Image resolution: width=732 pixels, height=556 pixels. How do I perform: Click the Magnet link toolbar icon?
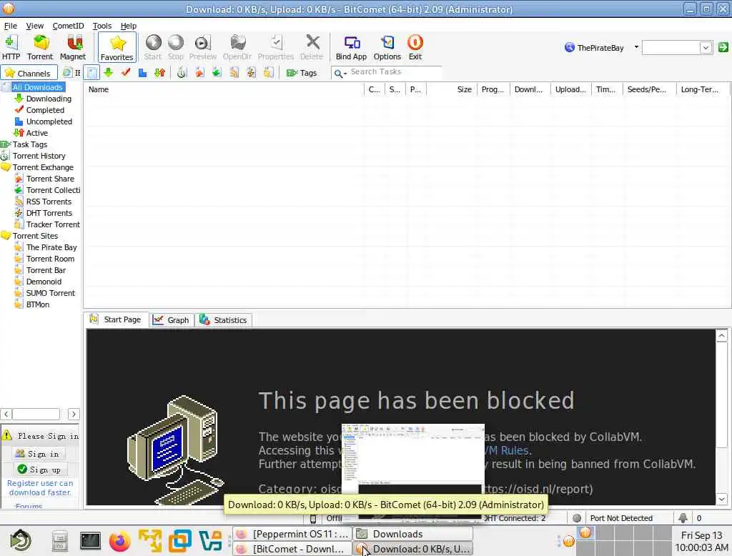[73, 48]
